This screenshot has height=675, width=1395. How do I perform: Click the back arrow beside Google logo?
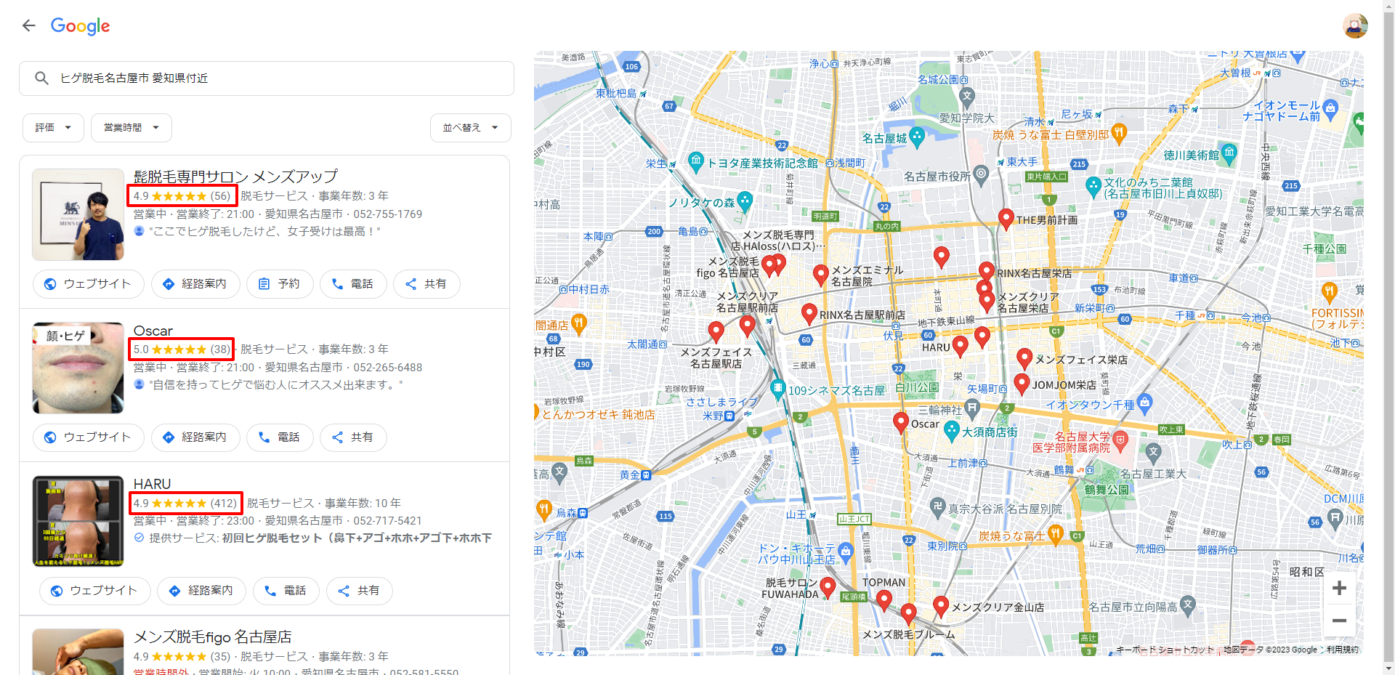(x=28, y=26)
